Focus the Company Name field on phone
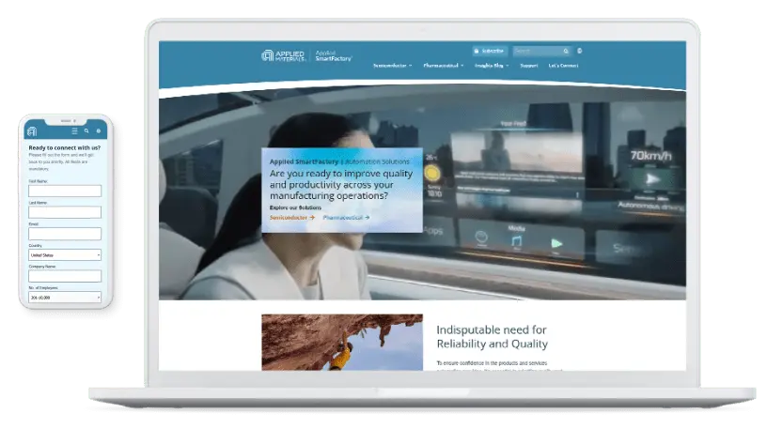The width and height of the screenshot is (767, 429). click(x=65, y=276)
